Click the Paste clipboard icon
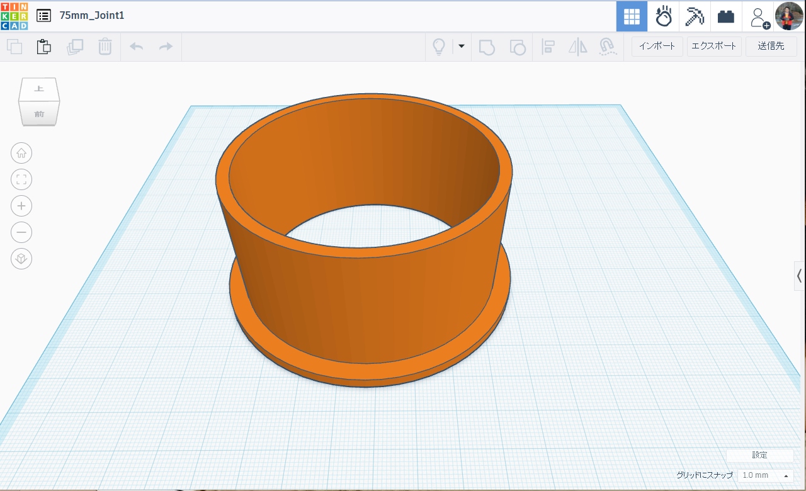Viewport: 806px width, 491px height. [x=43, y=47]
